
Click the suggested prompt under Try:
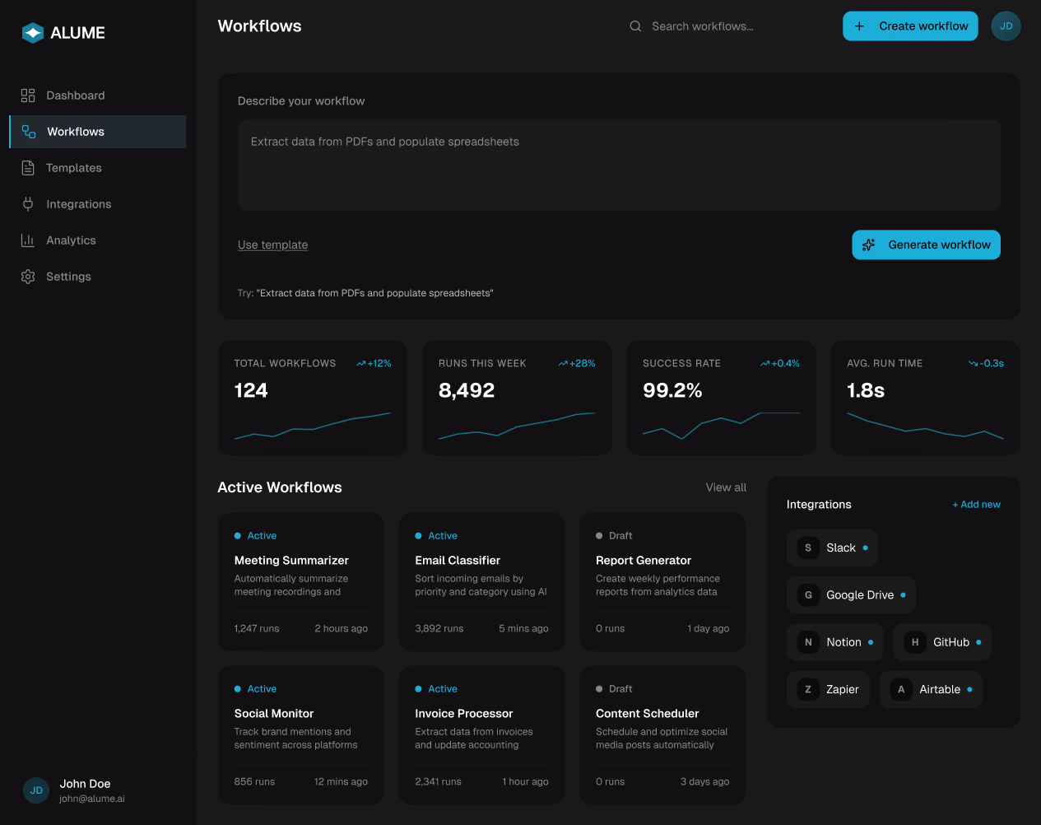pos(374,293)
